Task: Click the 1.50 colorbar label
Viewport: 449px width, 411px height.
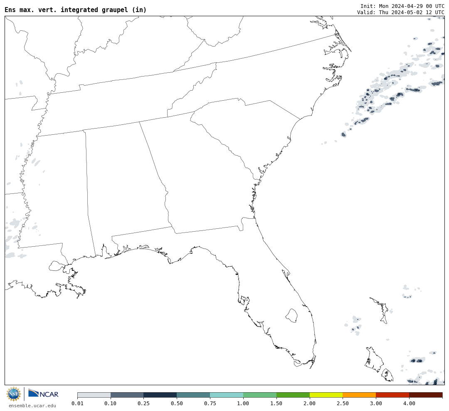Action: coord(276,404)
